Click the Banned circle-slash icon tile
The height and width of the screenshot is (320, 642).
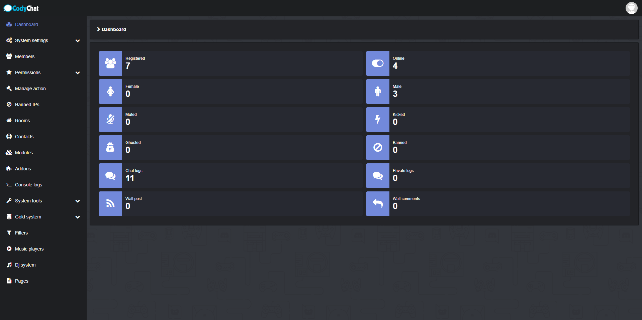click(378, 148)
